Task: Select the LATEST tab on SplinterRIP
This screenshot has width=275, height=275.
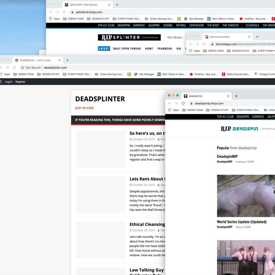Action: tap(104, 49)
